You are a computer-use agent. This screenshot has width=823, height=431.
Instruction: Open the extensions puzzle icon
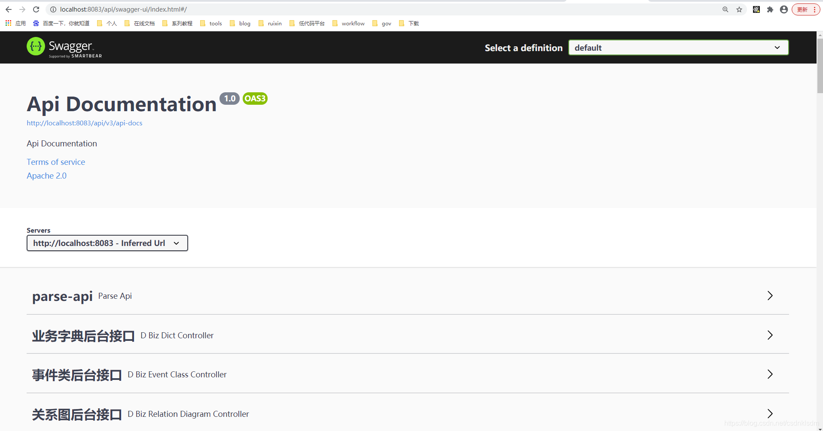tap(770, 9)
